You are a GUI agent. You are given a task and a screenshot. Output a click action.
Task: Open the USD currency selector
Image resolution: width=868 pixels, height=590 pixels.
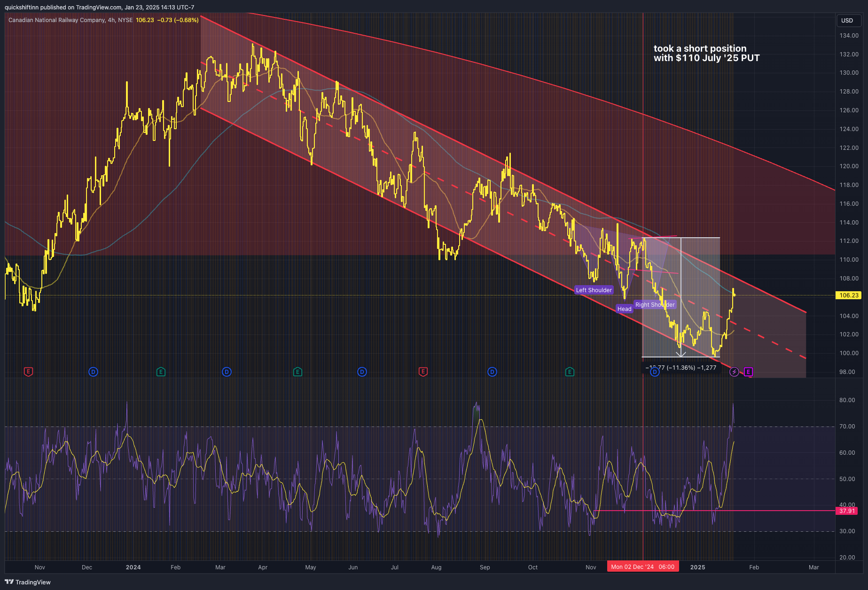pyautogui.click(x=848, y=21)
